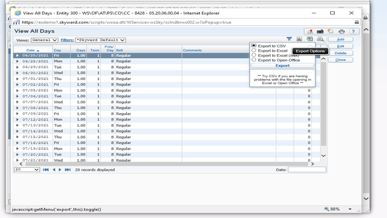Expand the 07/14/2021 row
The height and width of the screenshot is (218, 387).
[x=17, y=131]
